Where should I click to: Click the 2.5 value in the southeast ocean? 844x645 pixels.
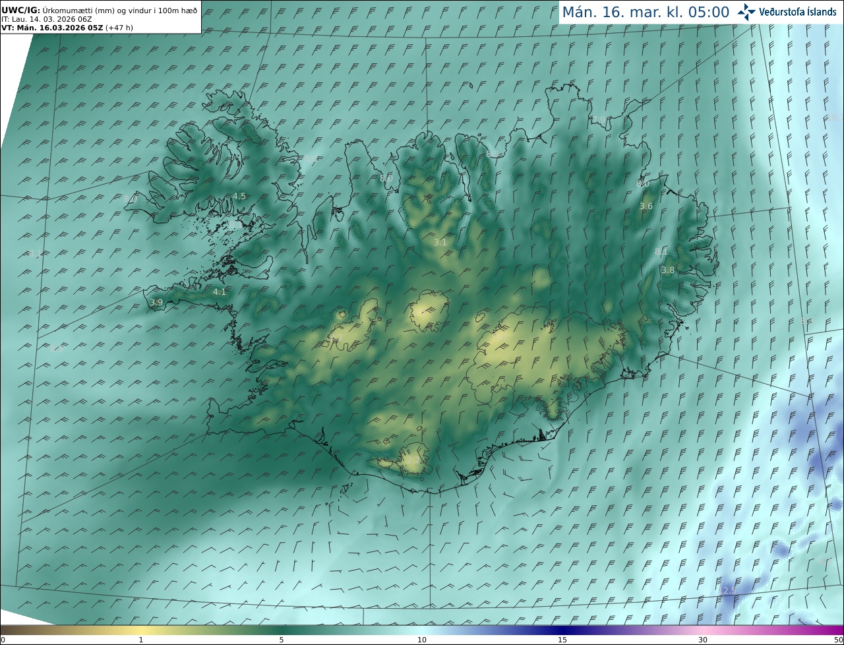729,590
